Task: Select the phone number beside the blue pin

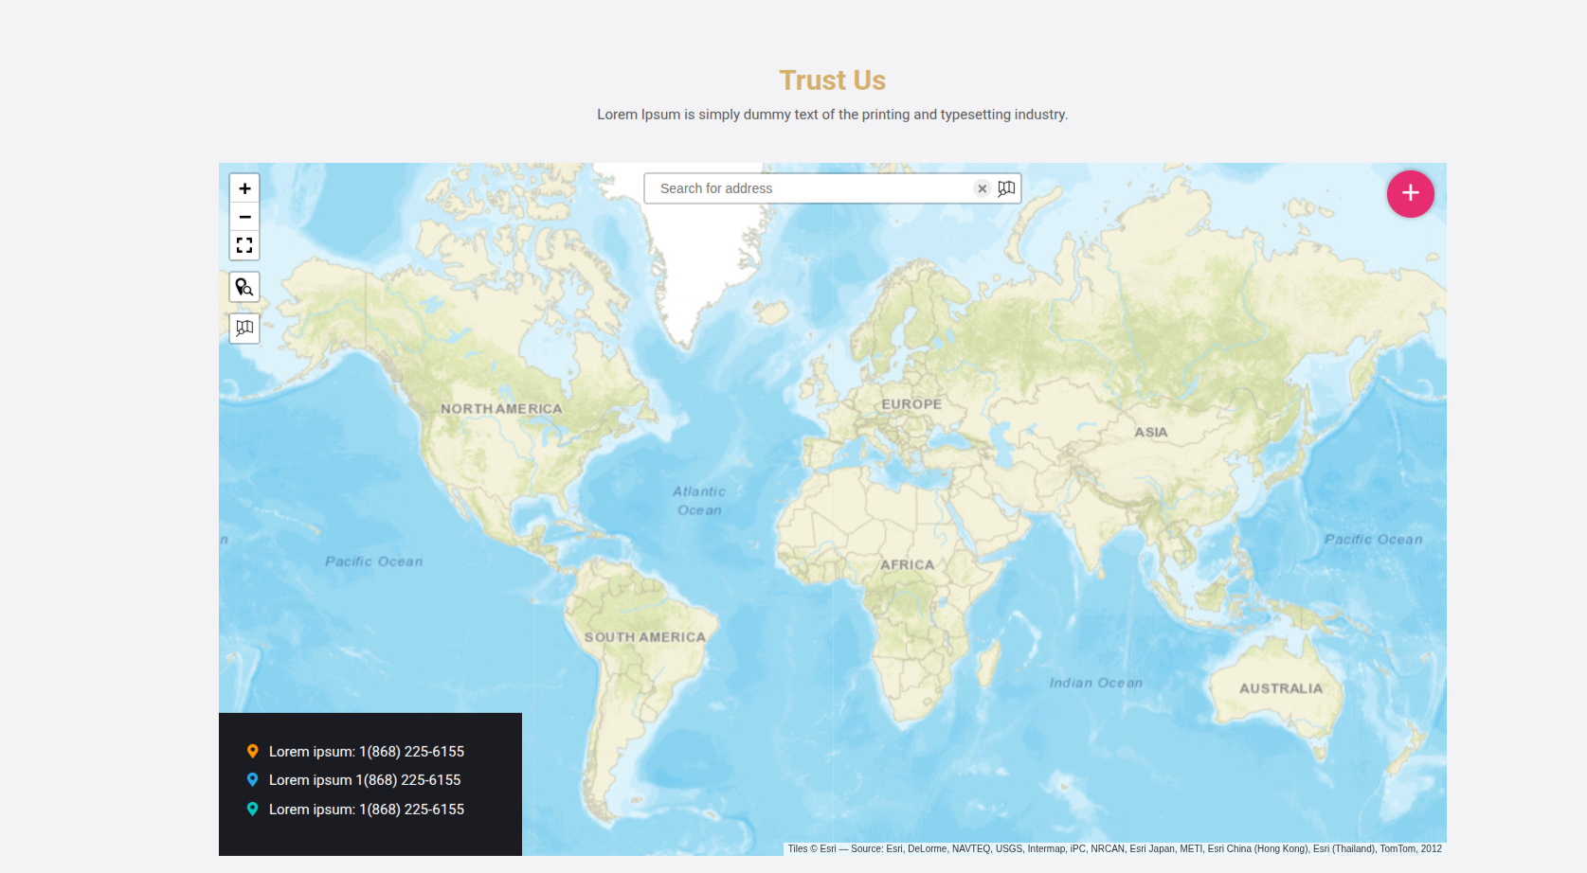Action: tap(408, 780)
